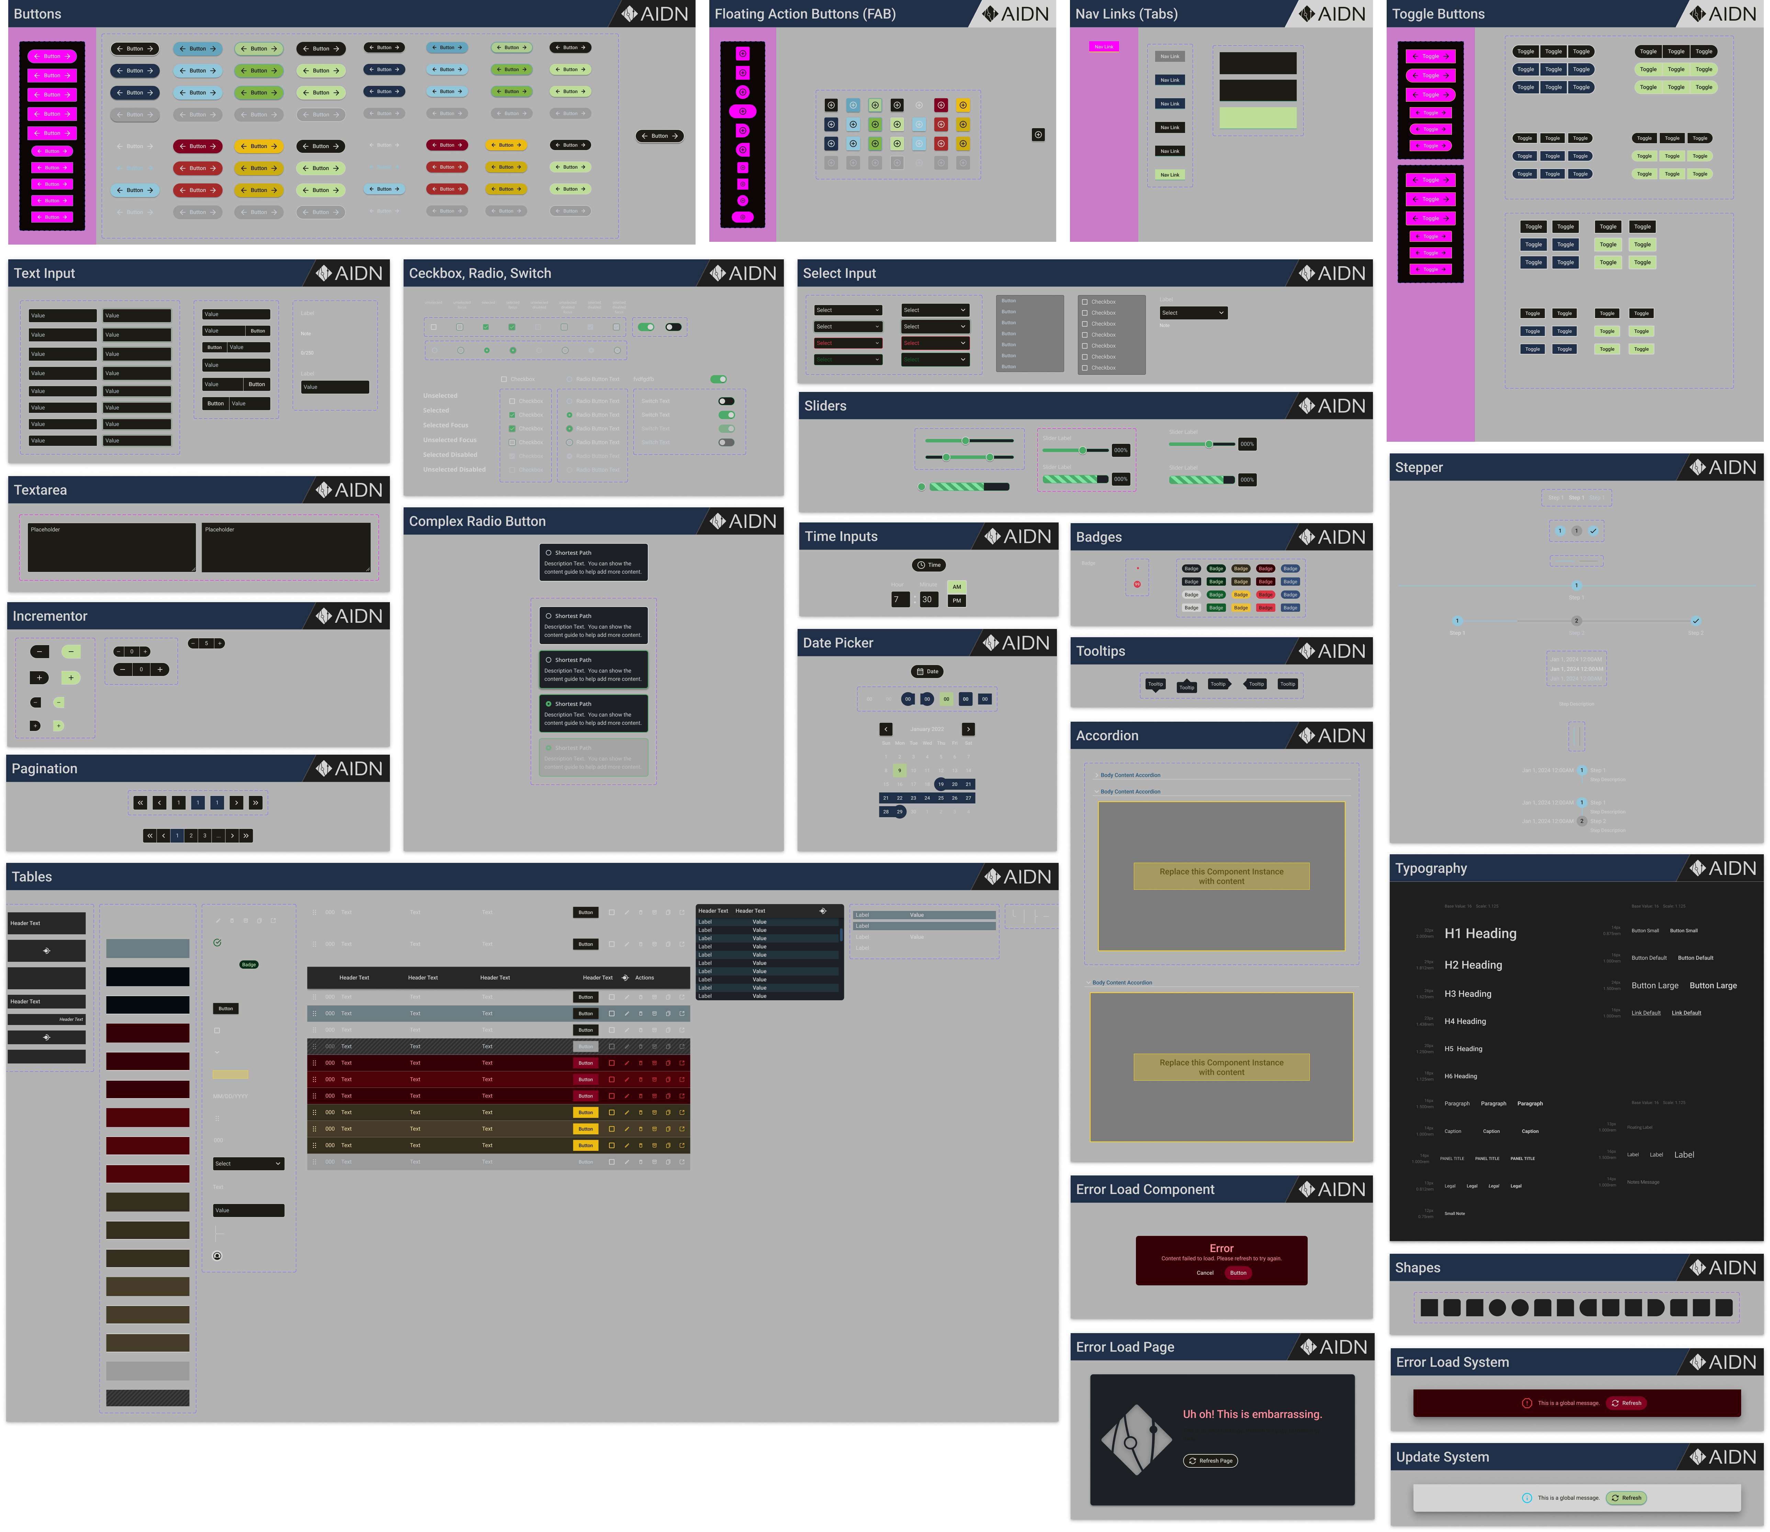Click the previous month arrow on calendar
The width and height of the screenshot is (1770, 1532).
pyautogui.click(x=886, y=729)
